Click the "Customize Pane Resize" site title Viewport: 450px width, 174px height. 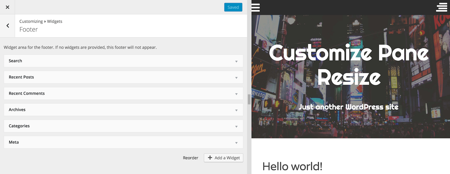(349, 65)
